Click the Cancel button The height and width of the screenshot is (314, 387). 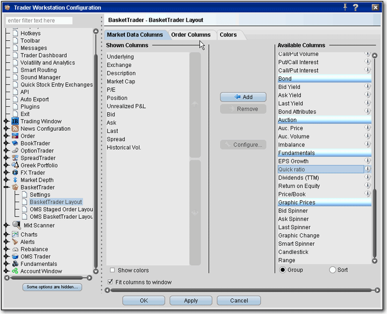(x=239, y=300)
